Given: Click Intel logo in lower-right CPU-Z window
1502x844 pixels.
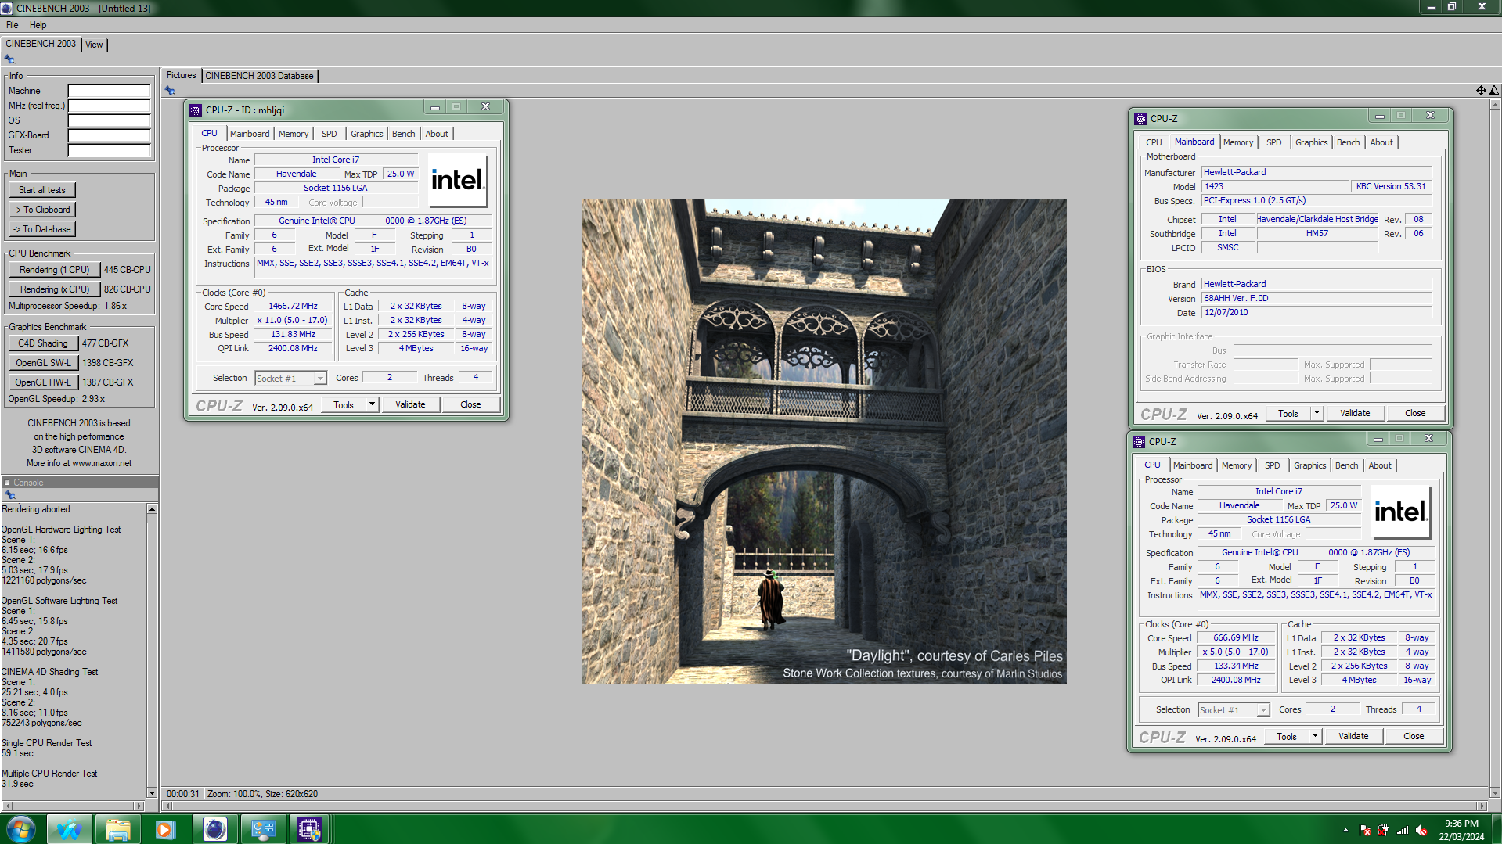Looking at the screenshot, I should 1401,512.
